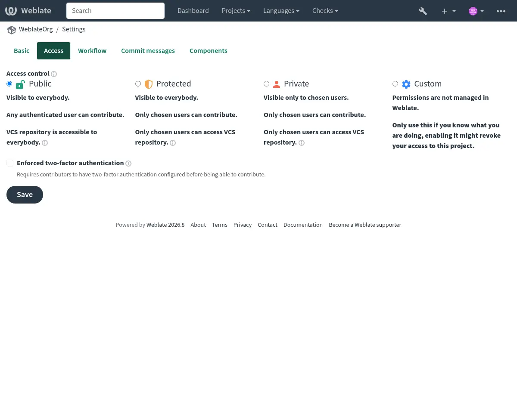
Task: Open the user avatar dropdown
Action: pos(476,11)
